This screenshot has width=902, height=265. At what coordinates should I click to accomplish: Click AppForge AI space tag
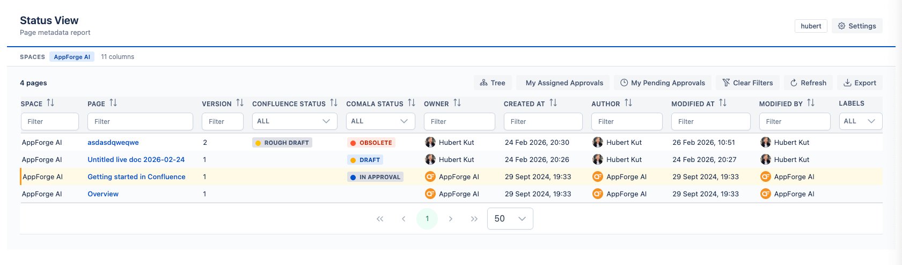click(x=72, y=57)
